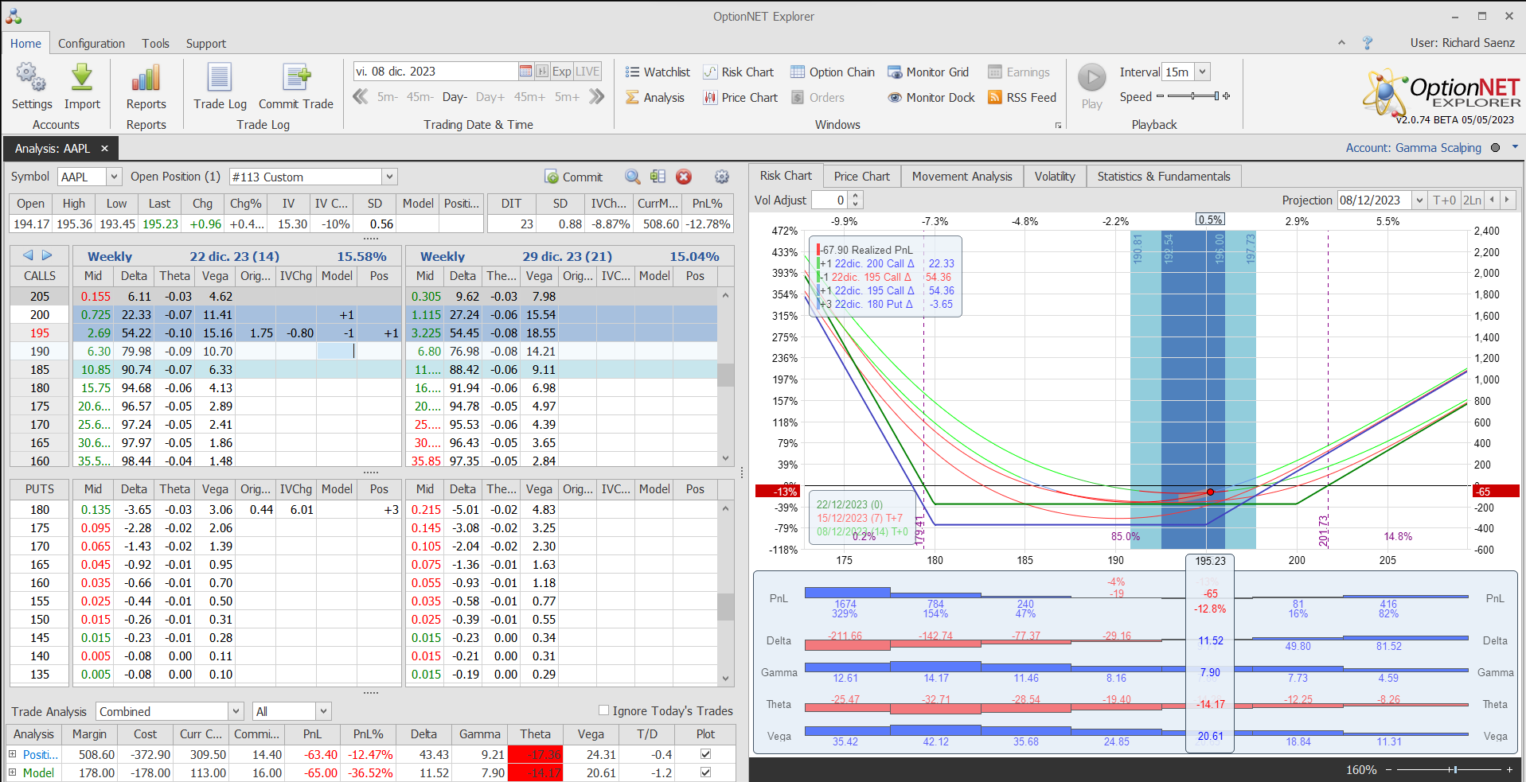Viewport: 1526px width, 782px height.
Task: Click the red delete X icon
Action: pyautogui.click(x=684, y=177)
